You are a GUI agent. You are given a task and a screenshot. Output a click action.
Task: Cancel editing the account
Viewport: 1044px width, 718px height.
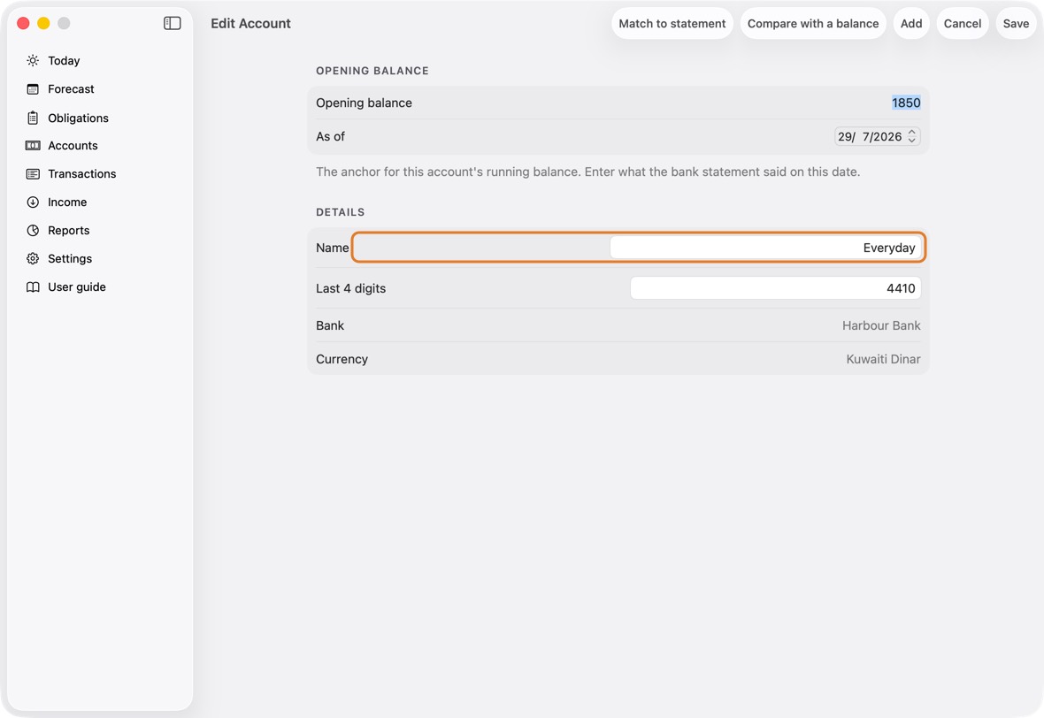962,23
